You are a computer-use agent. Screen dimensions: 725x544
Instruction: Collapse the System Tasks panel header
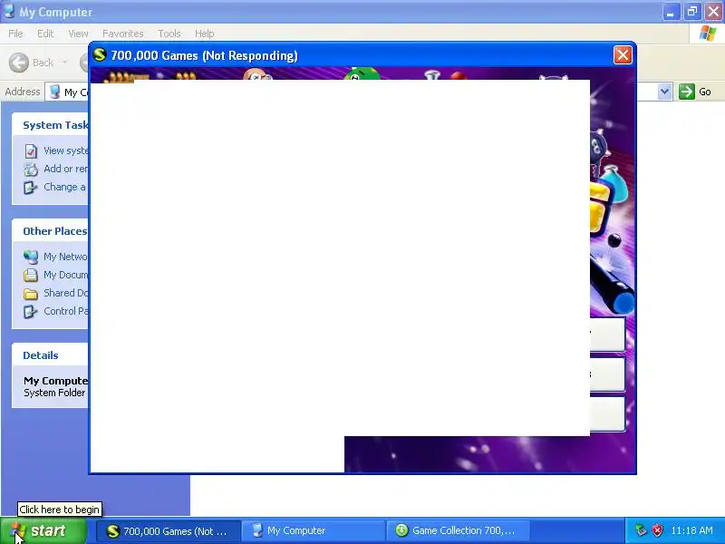click(x=50, y=125)
